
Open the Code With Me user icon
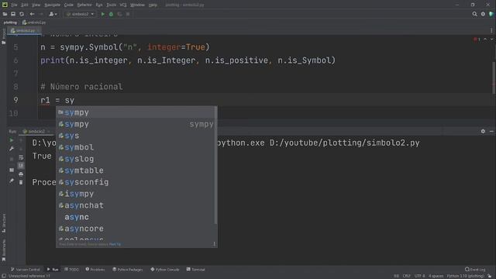pos(53,14)
